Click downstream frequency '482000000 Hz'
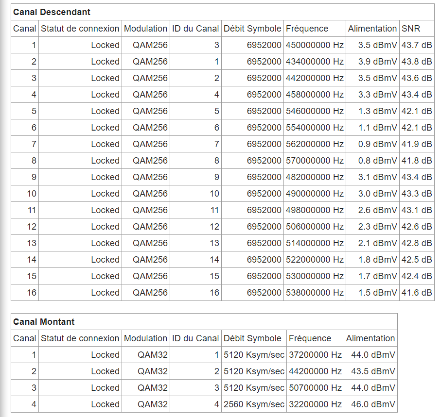Image resolution: width=441 pixels, height=417 pixels. point(315,177)
